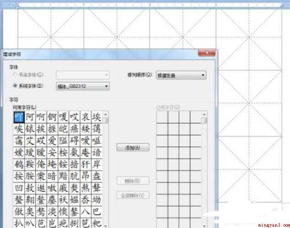Image resolution: width=290 pixels, height=228 pixels.
Task: Select the character 挨 cell
Action: 41,129
